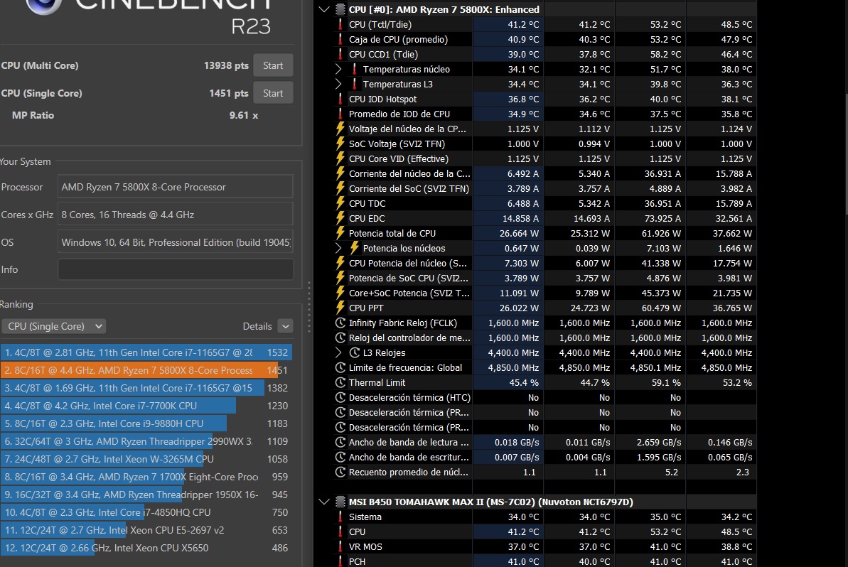848x567 pixels.
Task: Click clock icon of Thermal Limit
Action: [x=340, y=383]
